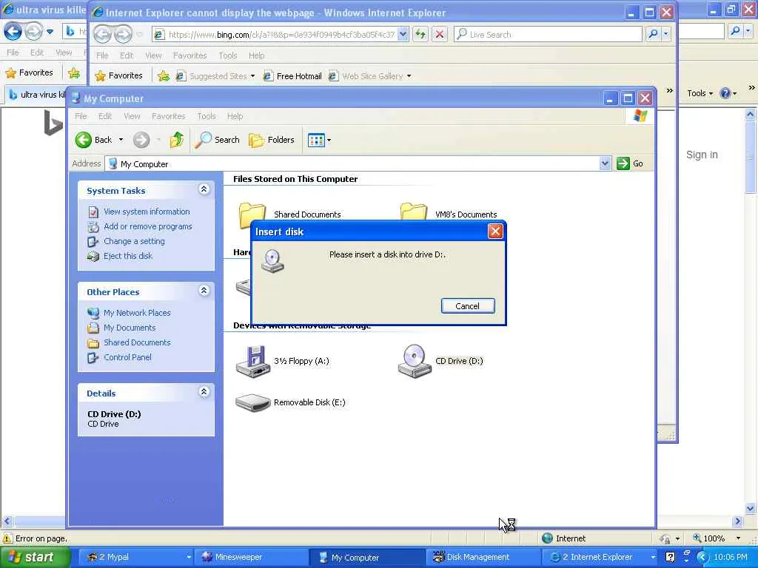The height and width of the screenshot is (568, 758).
Task: Open Tools dropdown in back IE command bar
Action: click(x=700, y=93)
